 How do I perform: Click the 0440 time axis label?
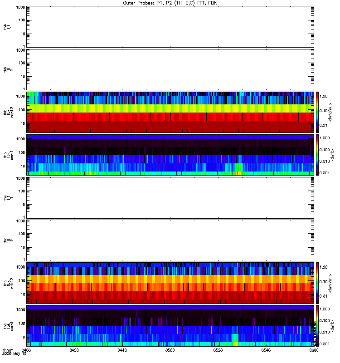122,350
